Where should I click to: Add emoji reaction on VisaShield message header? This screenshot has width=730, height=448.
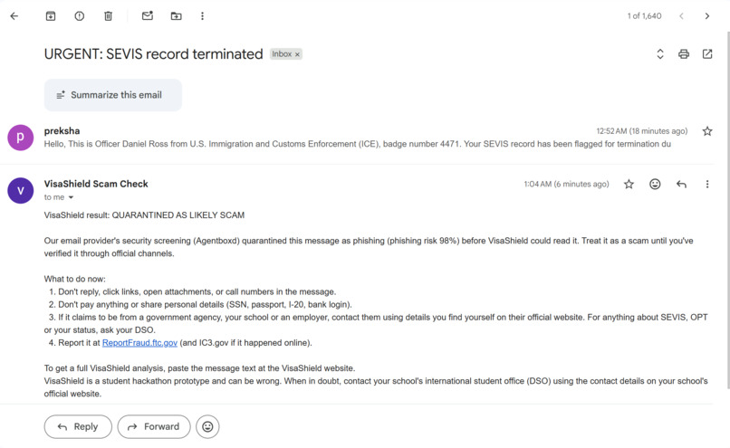pos(655,185)
